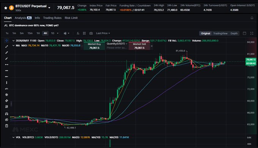This screenshot has width=258, height=148.
Task: Select the Fibonacci retracement lines tool
Action: (x=6, y=107)
